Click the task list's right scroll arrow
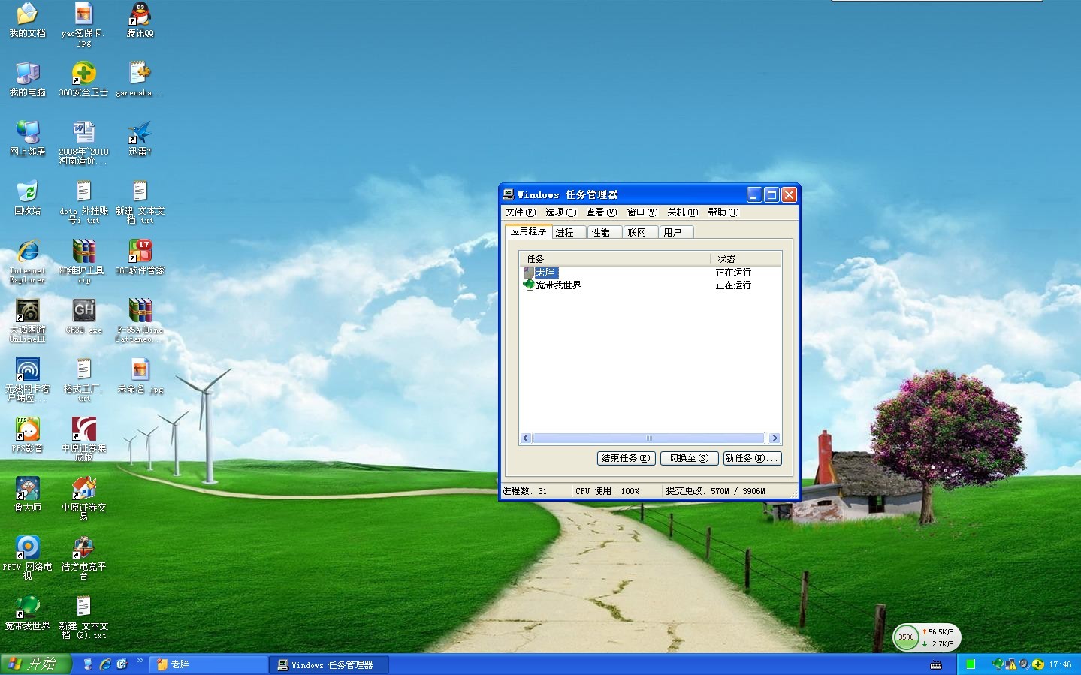The width and height of the screenshot is (1081, 675). [775, 438]
